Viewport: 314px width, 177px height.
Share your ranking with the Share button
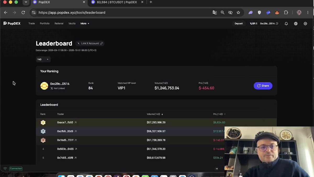click(263, 86)
